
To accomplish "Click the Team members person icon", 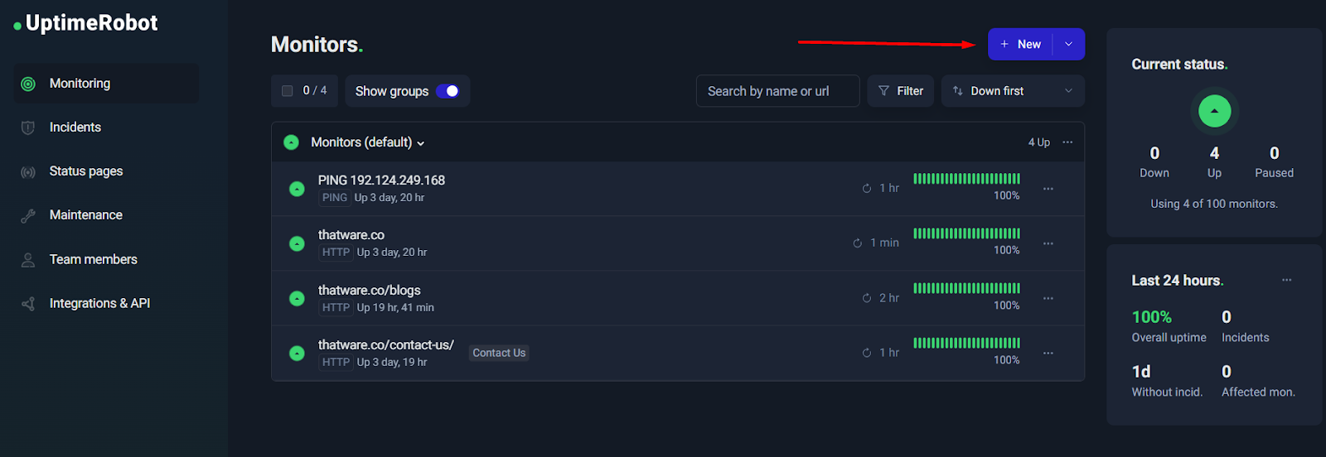I will 28,260.
